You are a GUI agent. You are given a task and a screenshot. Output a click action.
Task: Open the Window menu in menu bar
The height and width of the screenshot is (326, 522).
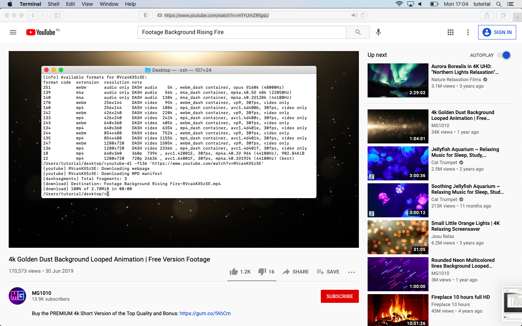(109, 4)
